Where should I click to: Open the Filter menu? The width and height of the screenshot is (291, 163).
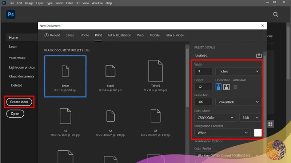69,3
